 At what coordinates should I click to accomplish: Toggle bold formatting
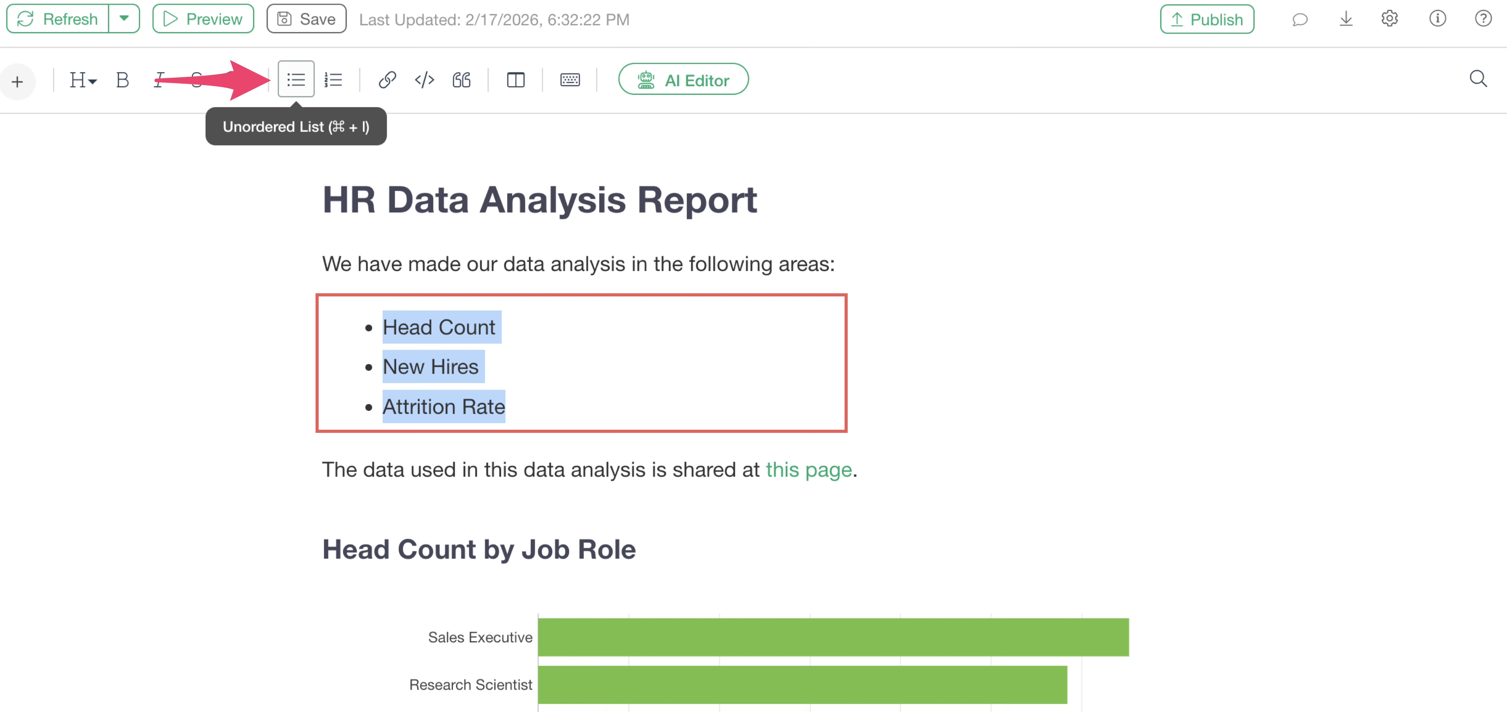pyautogui.click(x=122, y=80)
